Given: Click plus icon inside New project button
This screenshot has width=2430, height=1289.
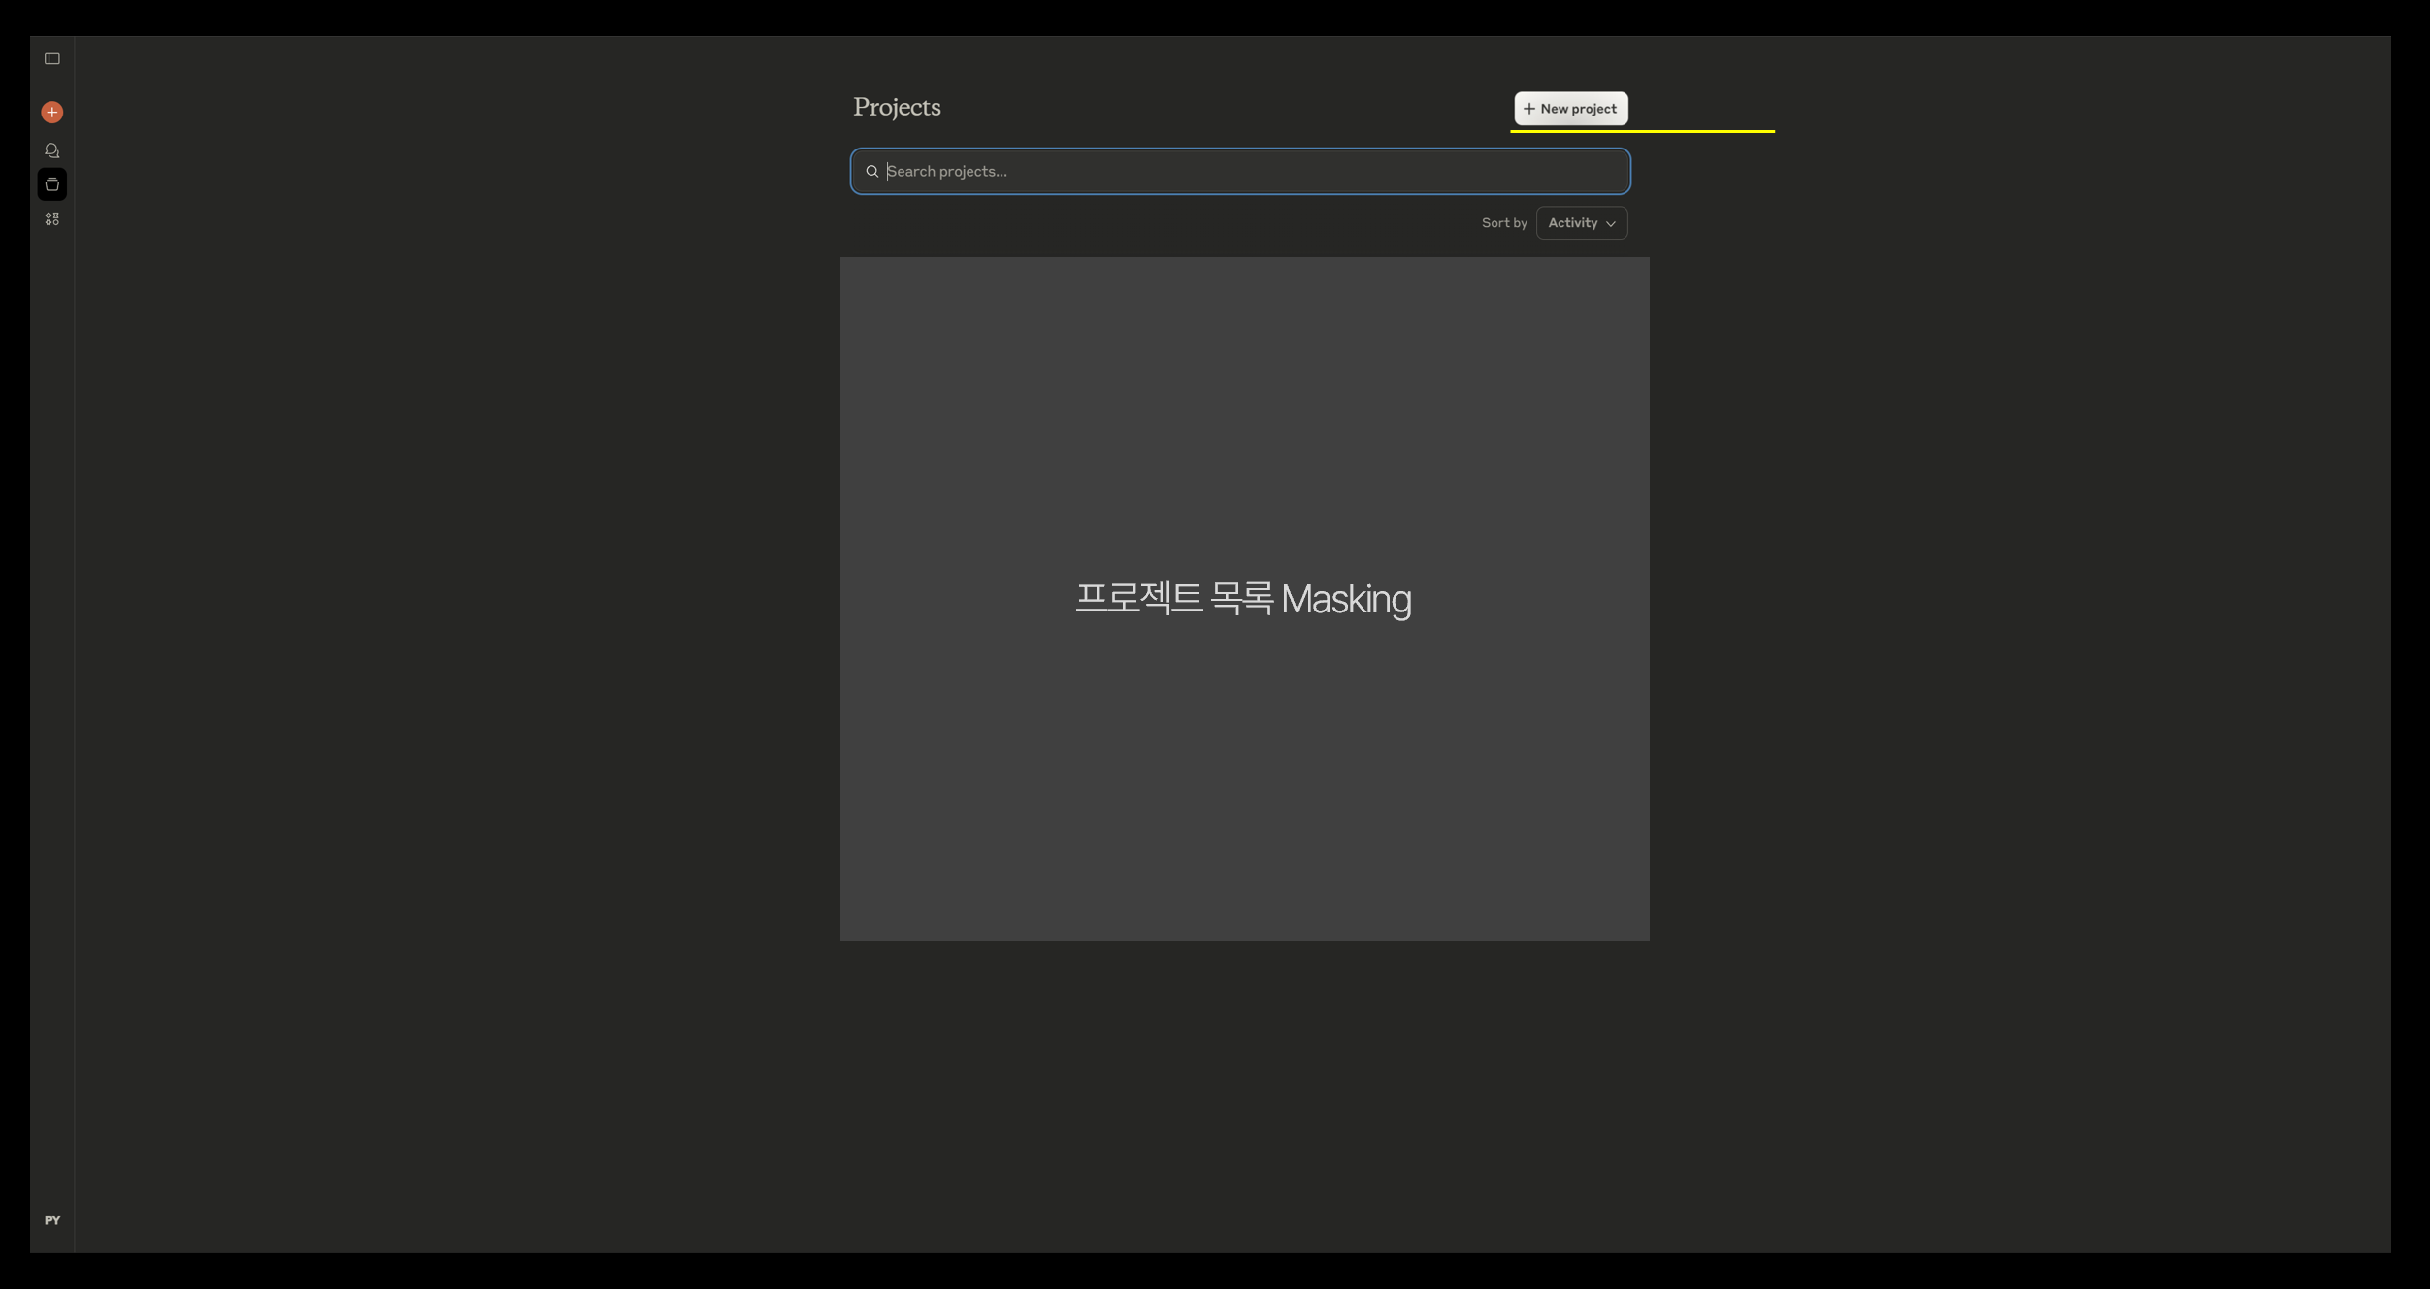Looking at the screenshot, I should click(x=1529, y=109).
